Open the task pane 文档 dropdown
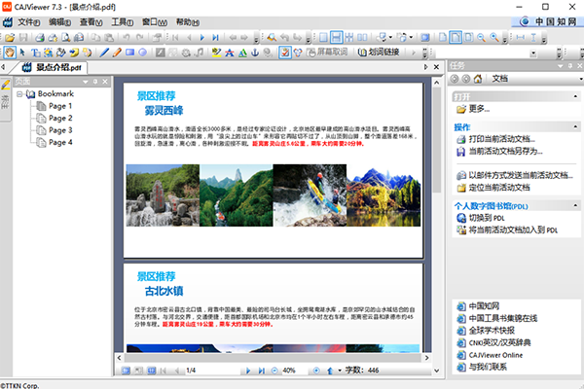This screenshot has height=389, width=584. point(580,79)
